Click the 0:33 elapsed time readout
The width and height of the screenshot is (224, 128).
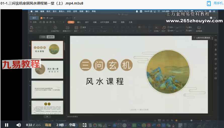pyautogui.click(x=29, y=125)
